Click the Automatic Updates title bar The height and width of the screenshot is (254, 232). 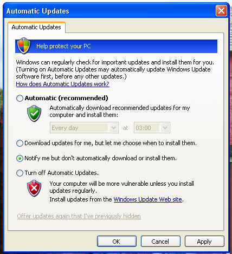[108, 11]
